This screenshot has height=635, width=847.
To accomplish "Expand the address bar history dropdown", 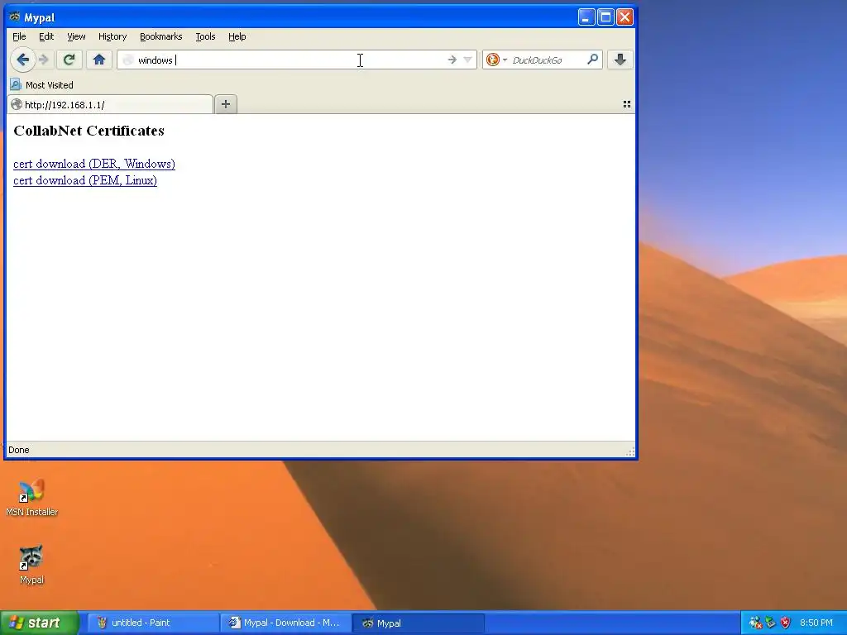I will [x=468, y=60].
